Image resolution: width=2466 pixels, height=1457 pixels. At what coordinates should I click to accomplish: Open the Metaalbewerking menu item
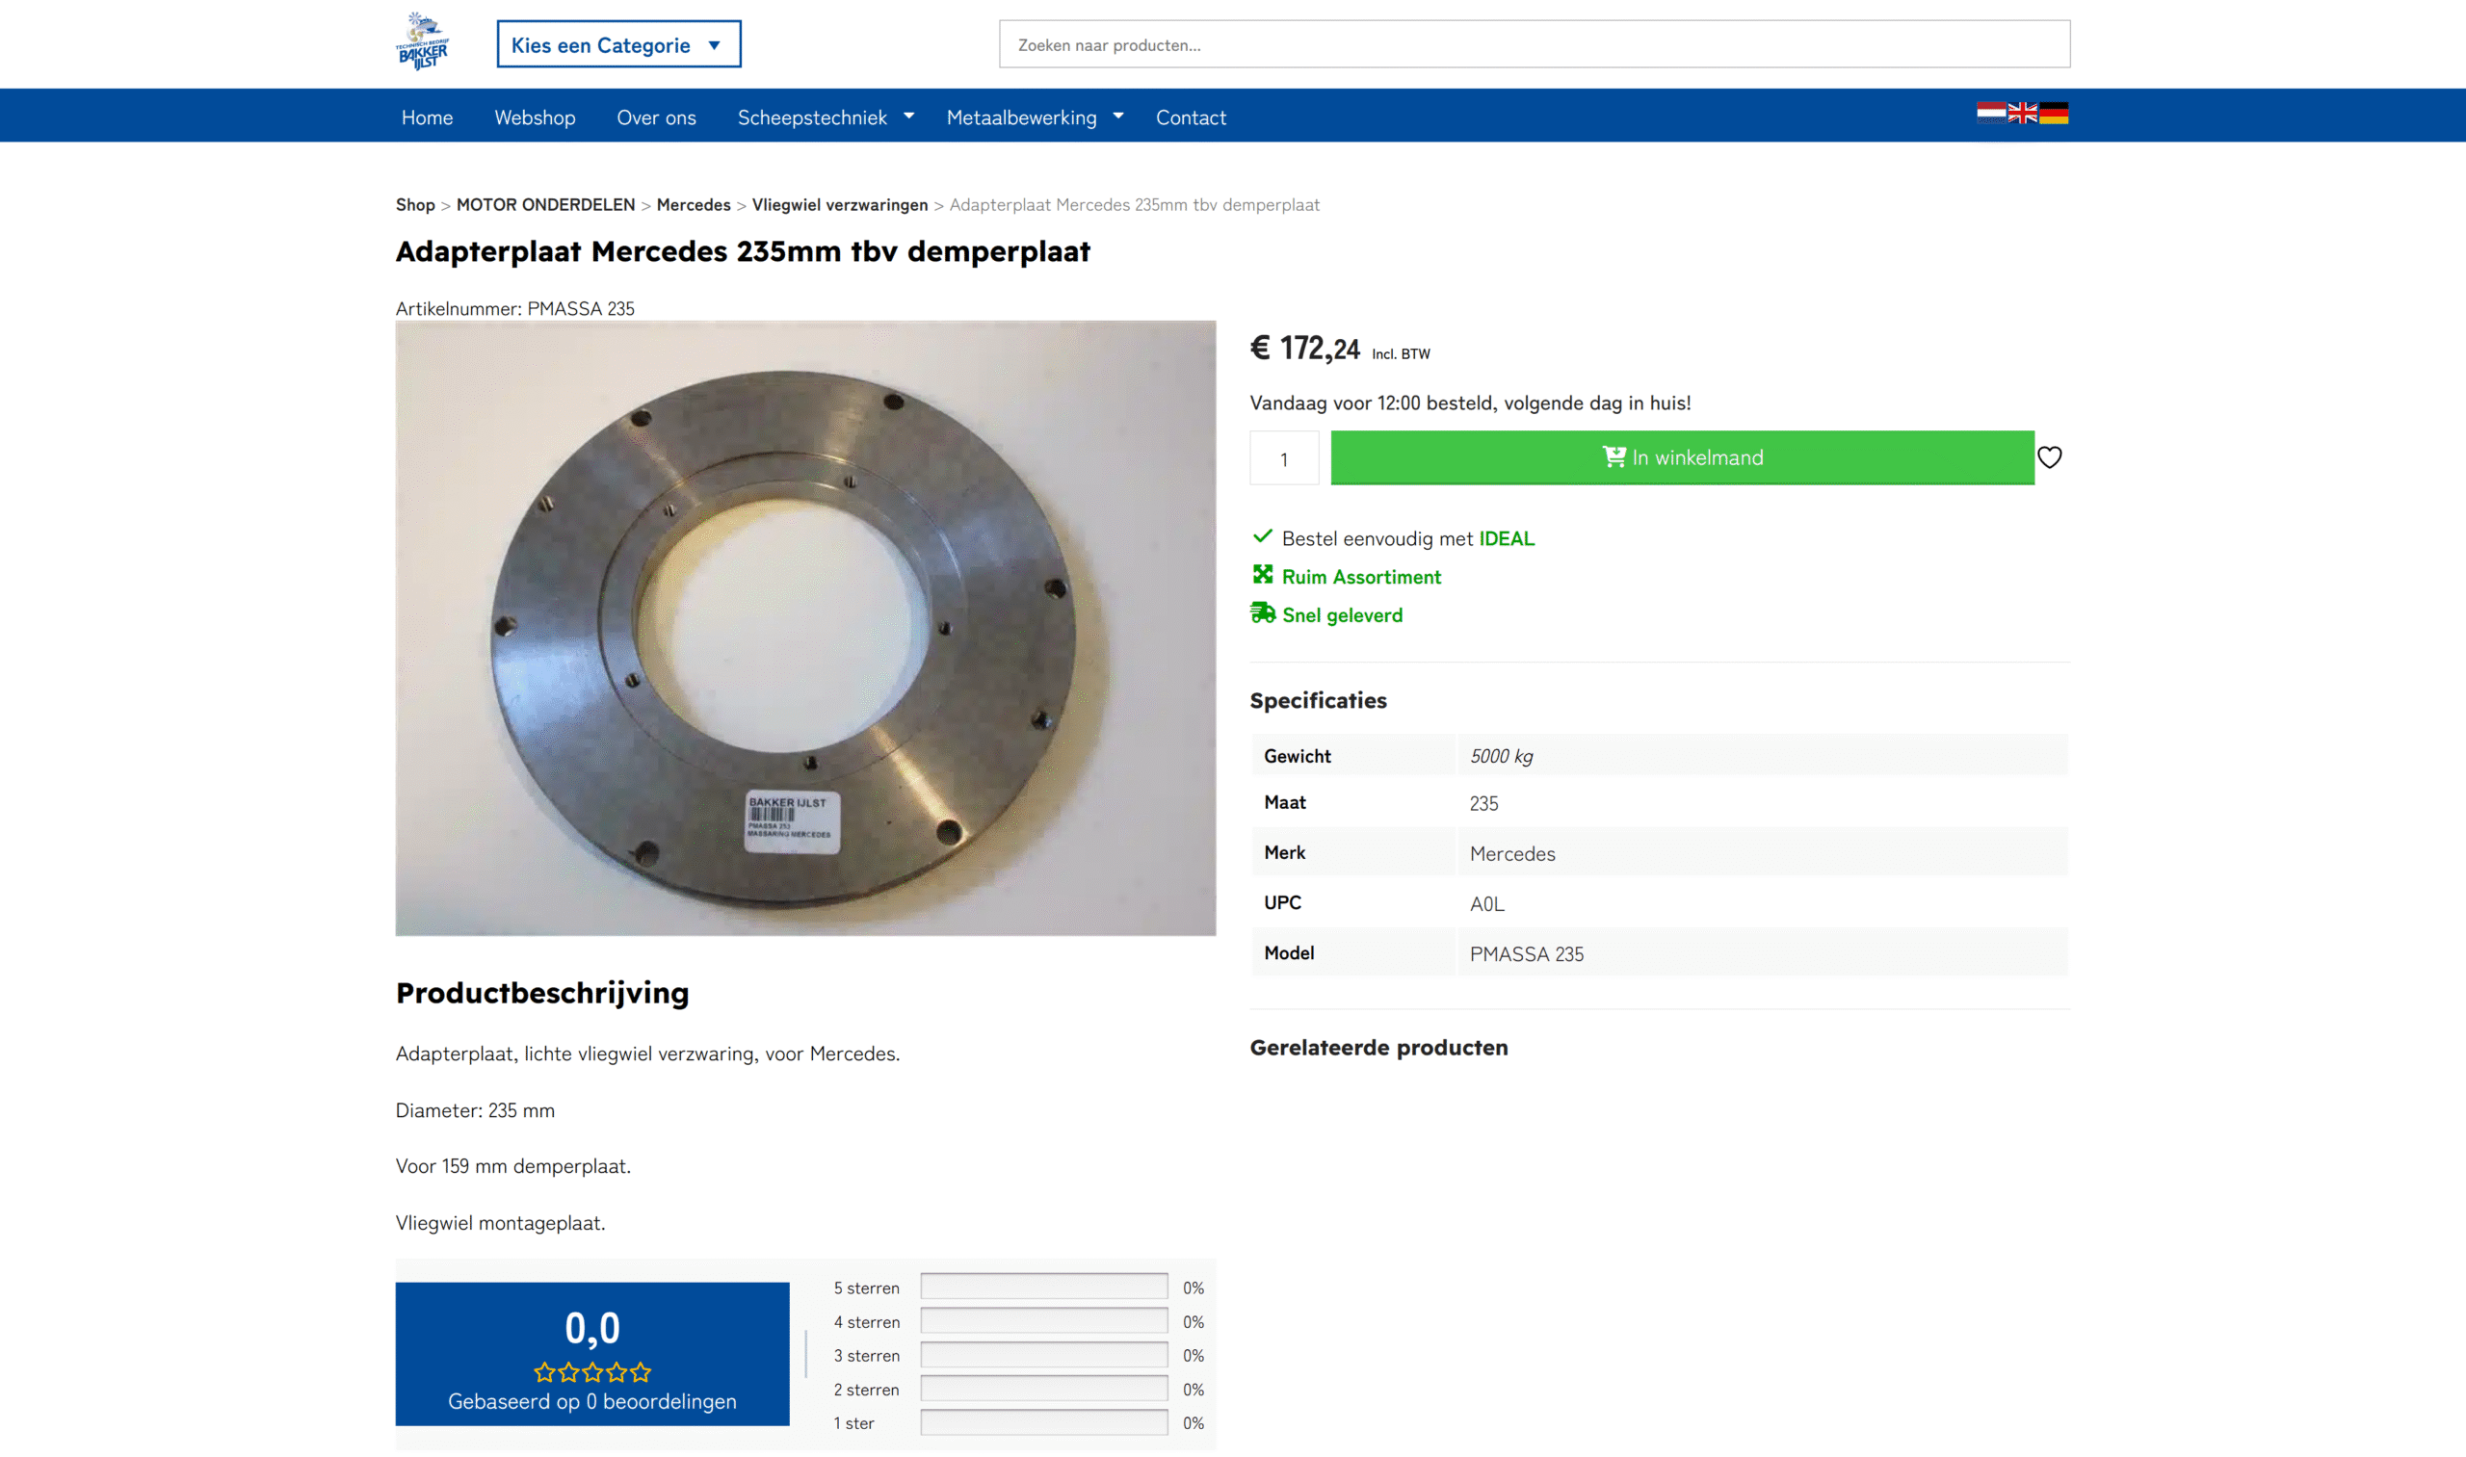point(1021,117)
